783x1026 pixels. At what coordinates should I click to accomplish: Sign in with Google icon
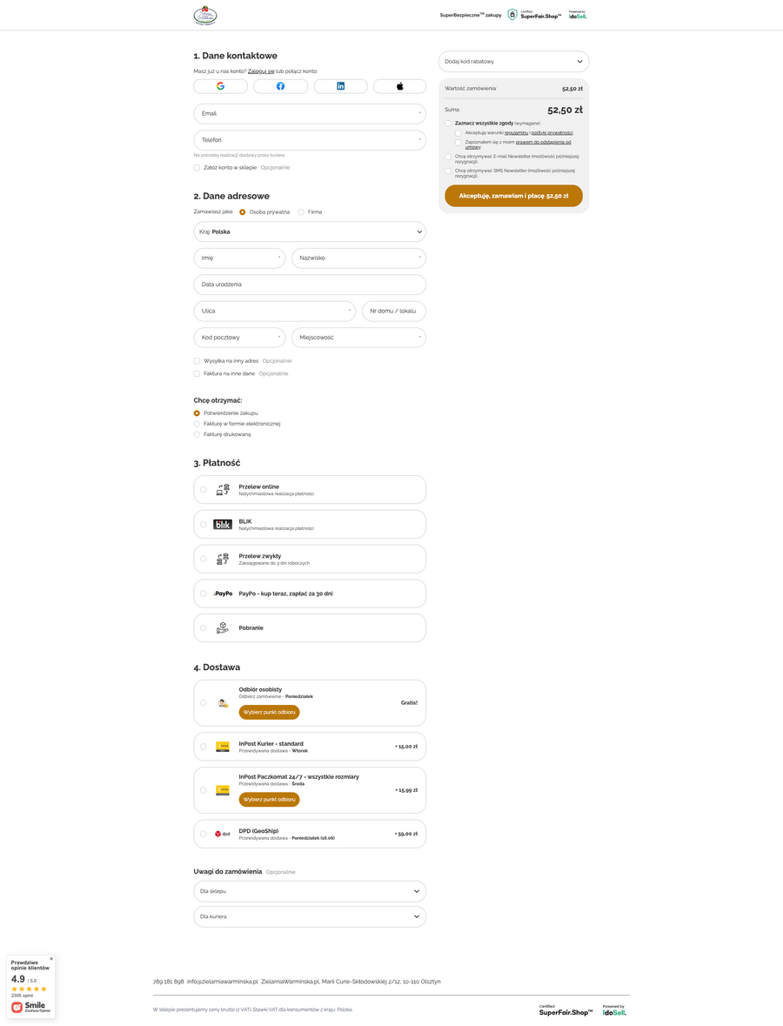pyautogui.click(x=220, y=86)
